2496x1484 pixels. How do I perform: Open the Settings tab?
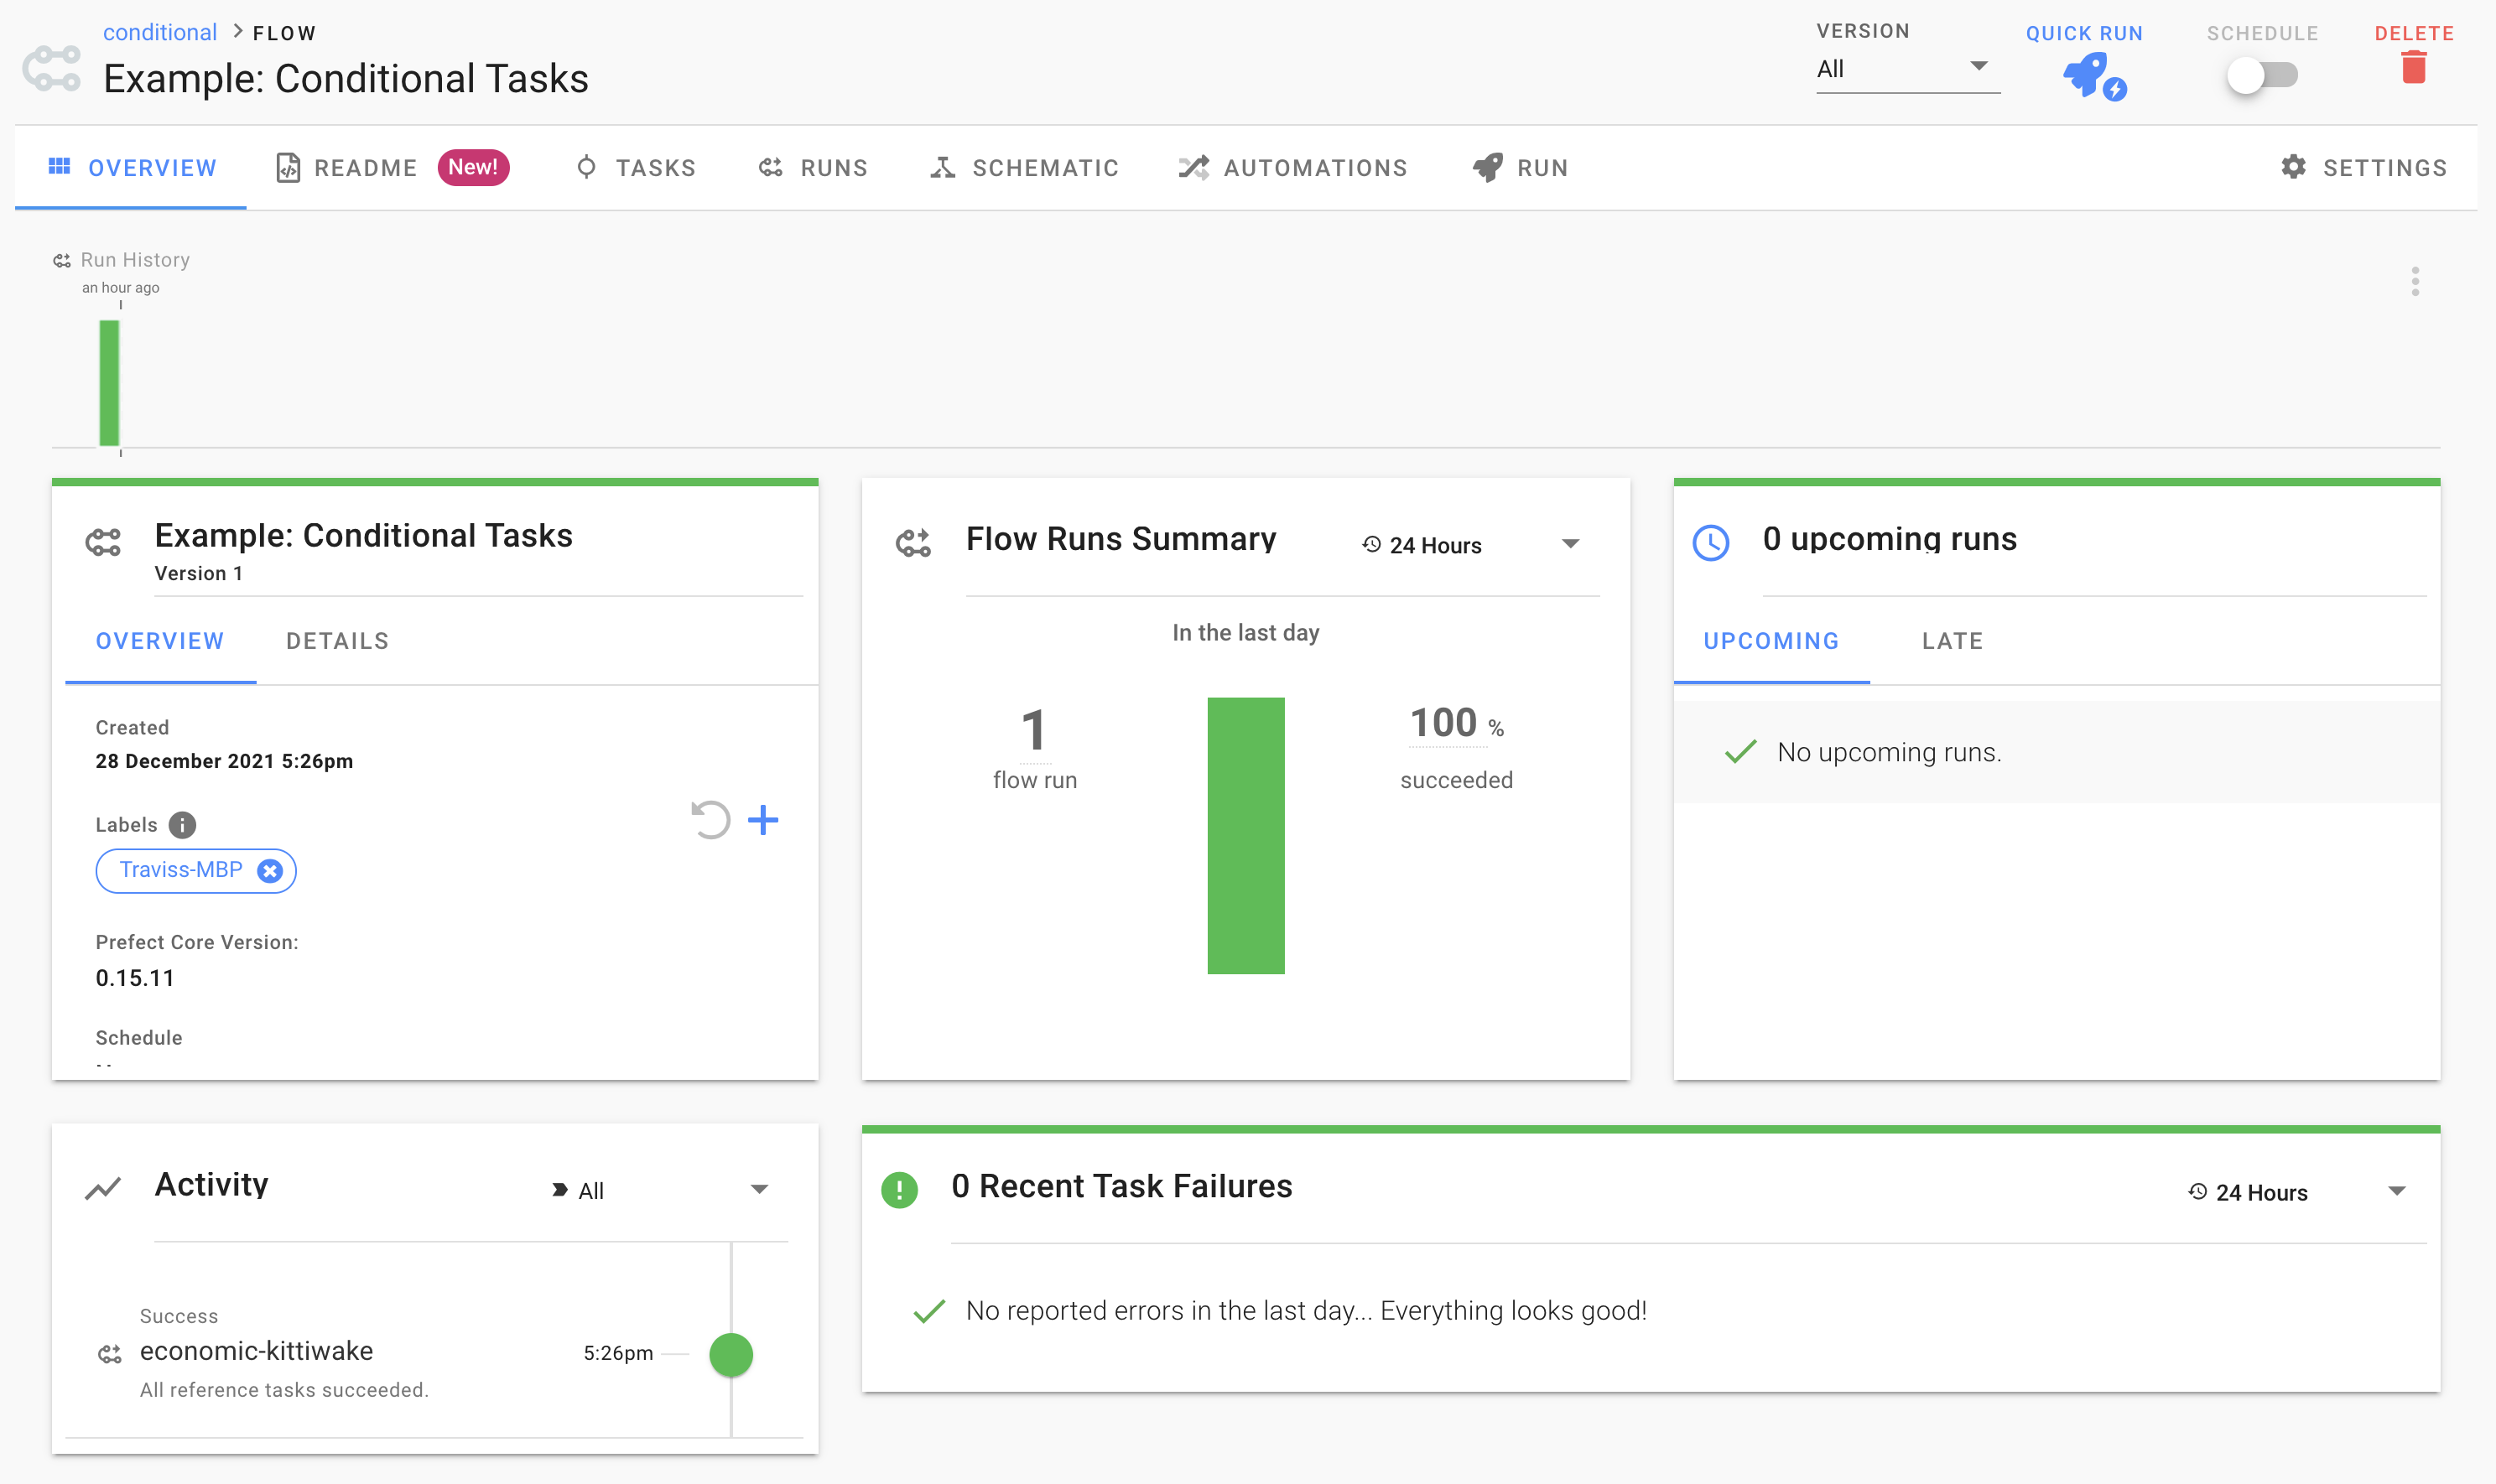(x=2364, y=168)
